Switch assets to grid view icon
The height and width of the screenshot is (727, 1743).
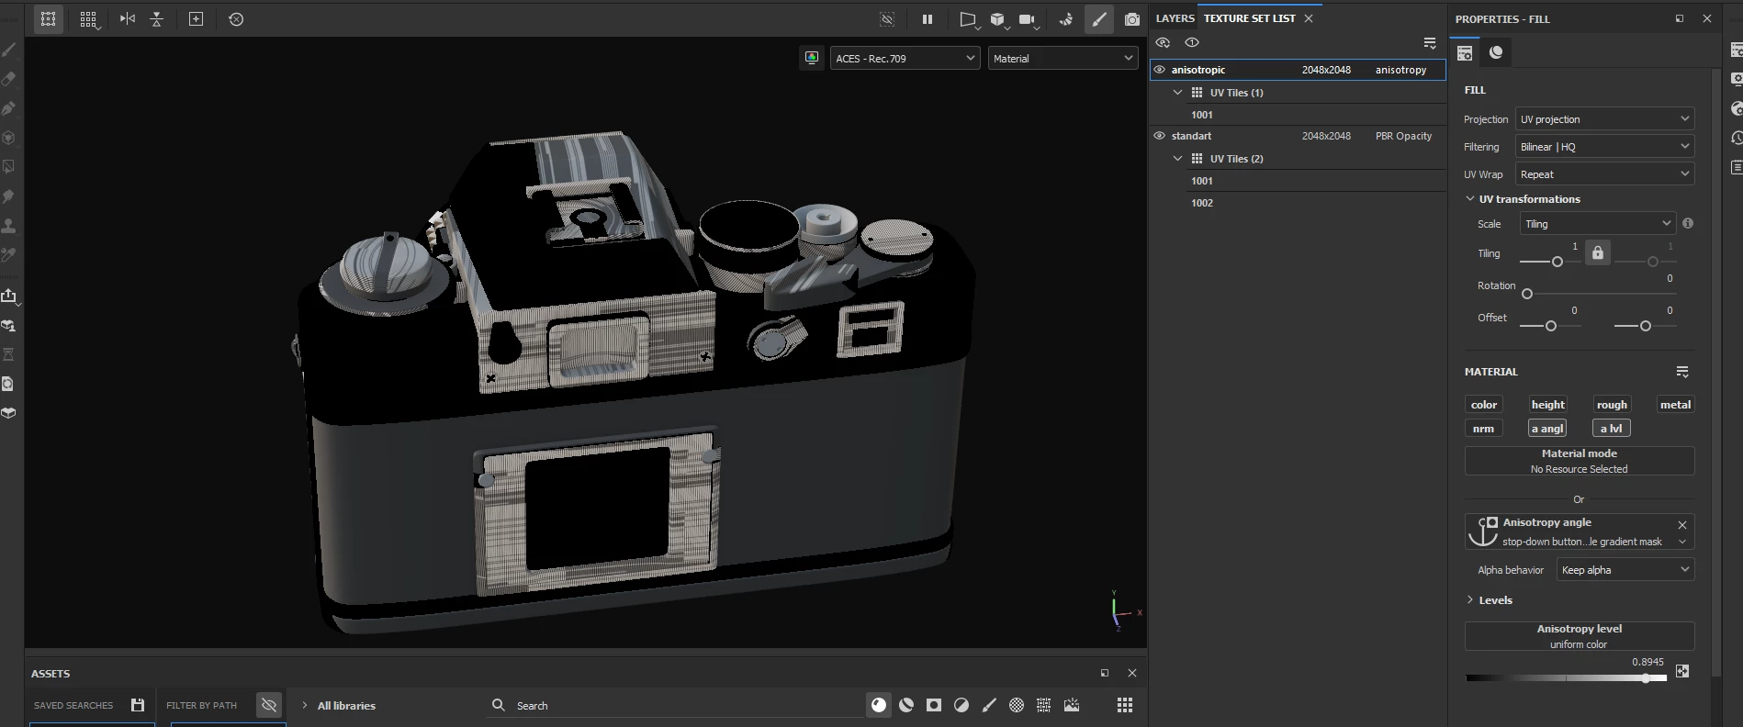click(x=1124, y=705)
